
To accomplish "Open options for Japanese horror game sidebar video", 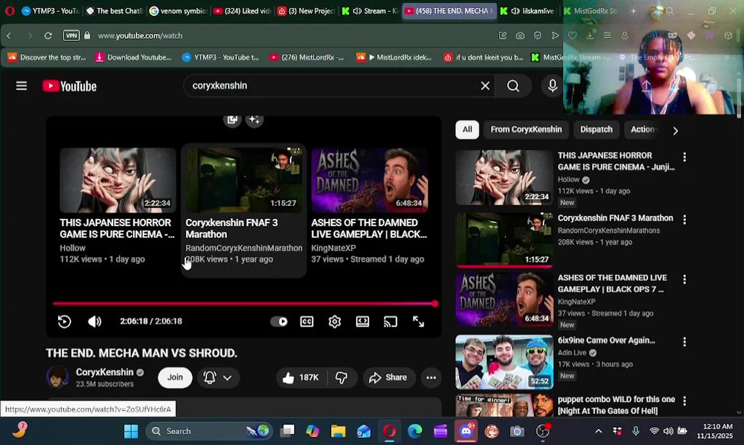I will coord(684,157).
